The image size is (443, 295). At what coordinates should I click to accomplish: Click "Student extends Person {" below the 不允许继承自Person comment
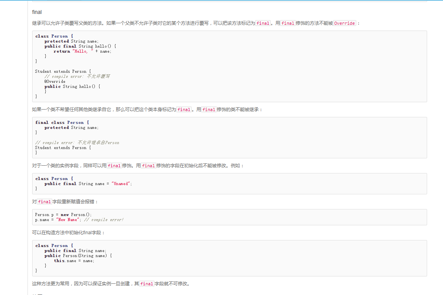63,147
